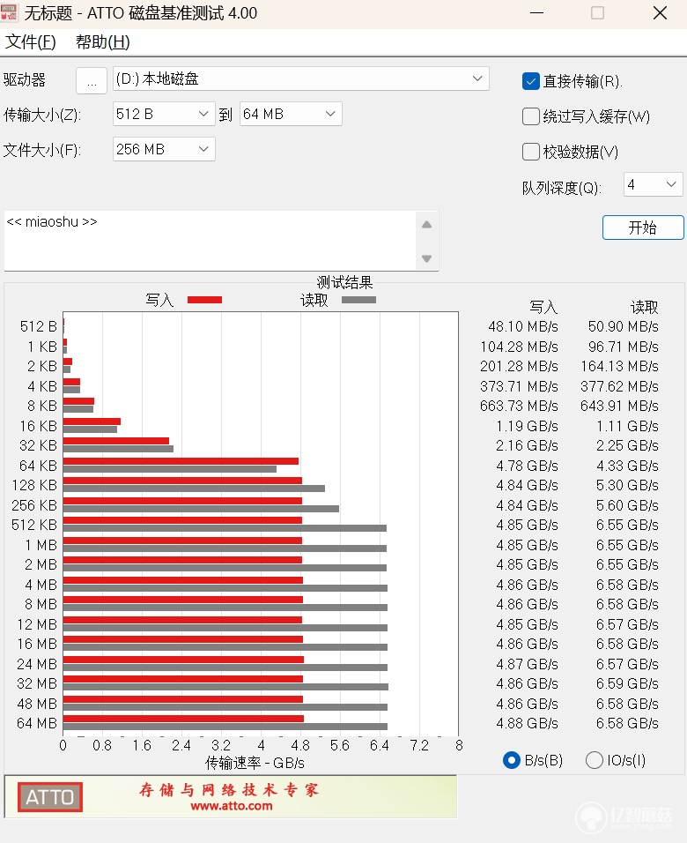
Task: Click description box down scroll arrow
Action: 427,258
